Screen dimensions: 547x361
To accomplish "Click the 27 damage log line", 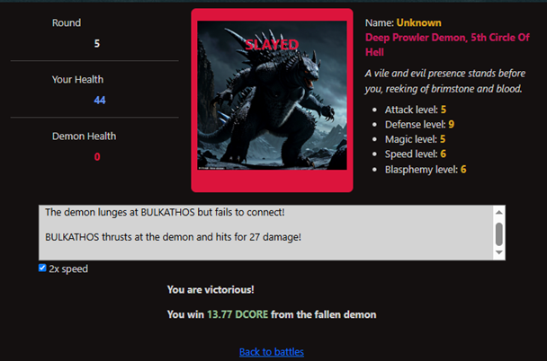I will 173,237.
